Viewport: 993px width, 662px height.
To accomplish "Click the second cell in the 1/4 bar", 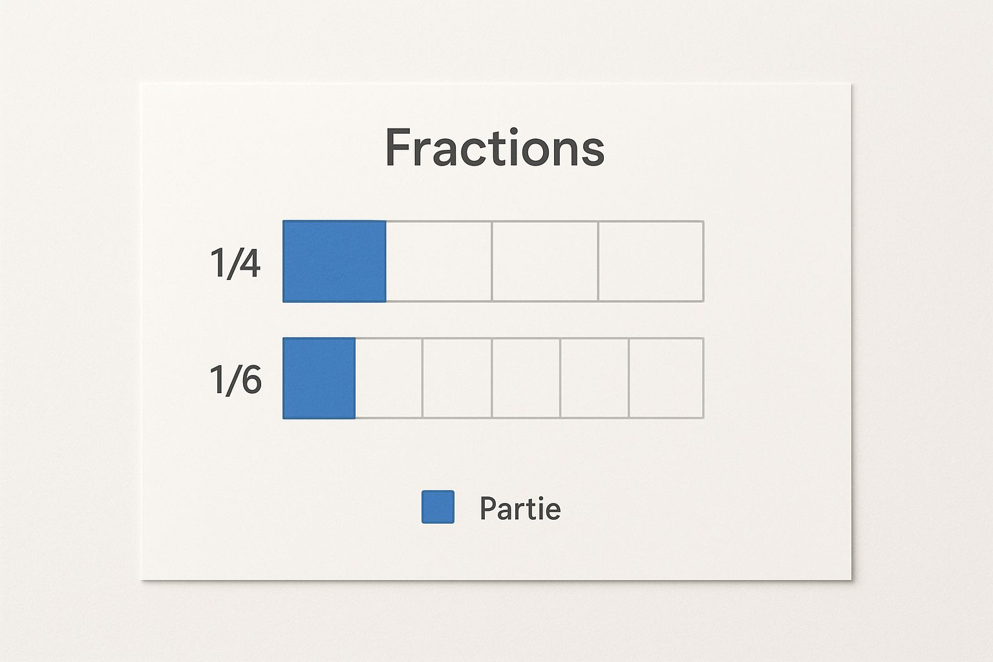I will coord(439,261).
